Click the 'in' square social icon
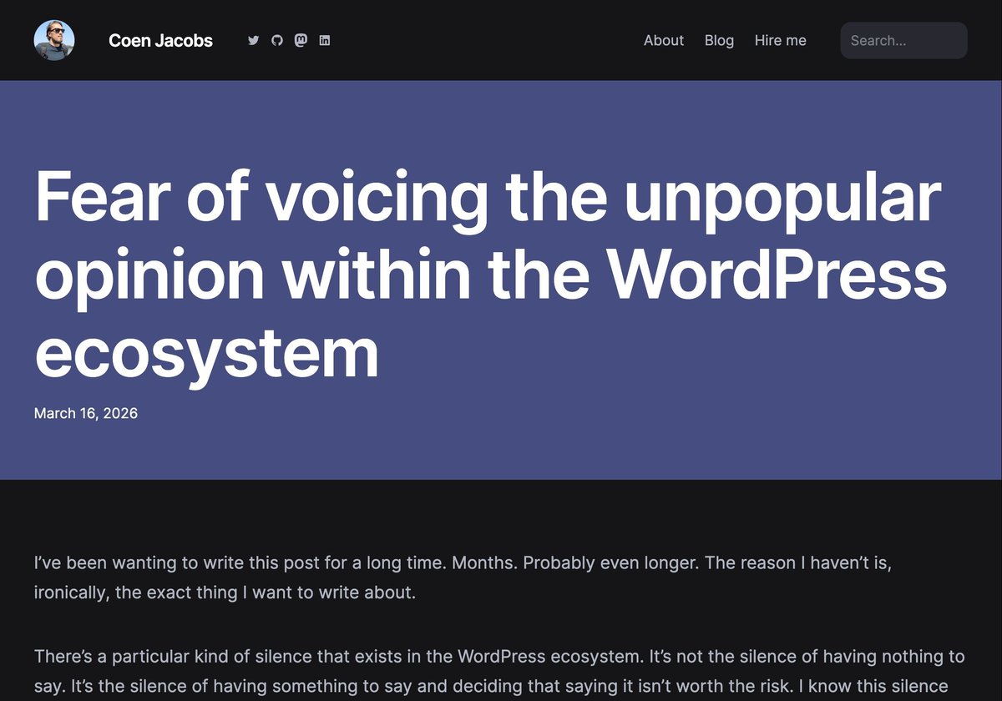The image size is (1002, 701). (x=324, y=39)
